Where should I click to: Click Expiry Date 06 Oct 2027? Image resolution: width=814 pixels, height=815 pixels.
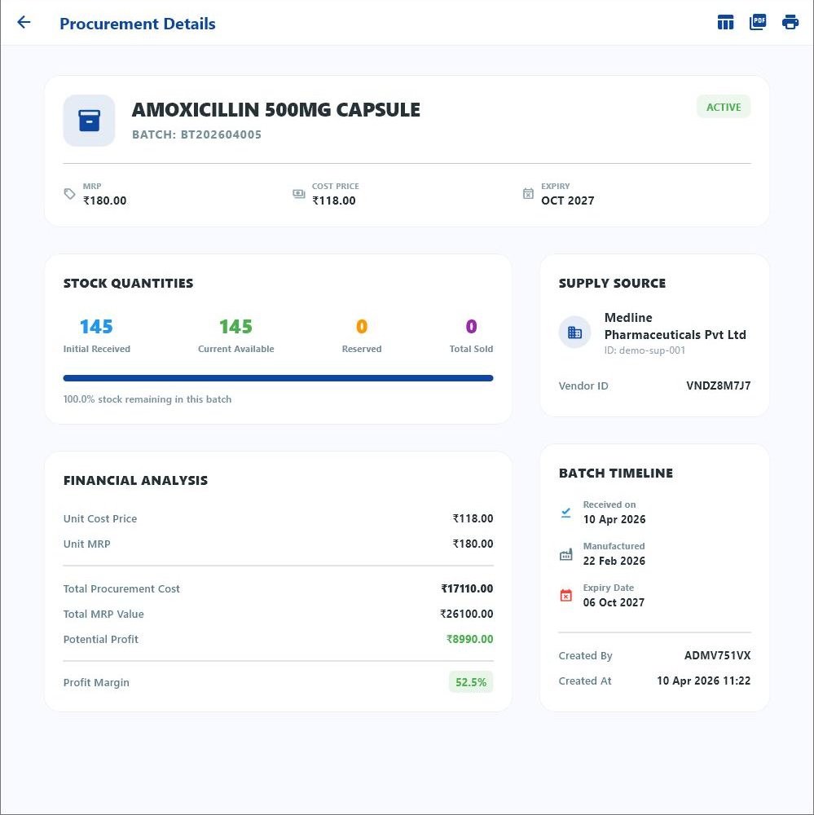(614, 602)
